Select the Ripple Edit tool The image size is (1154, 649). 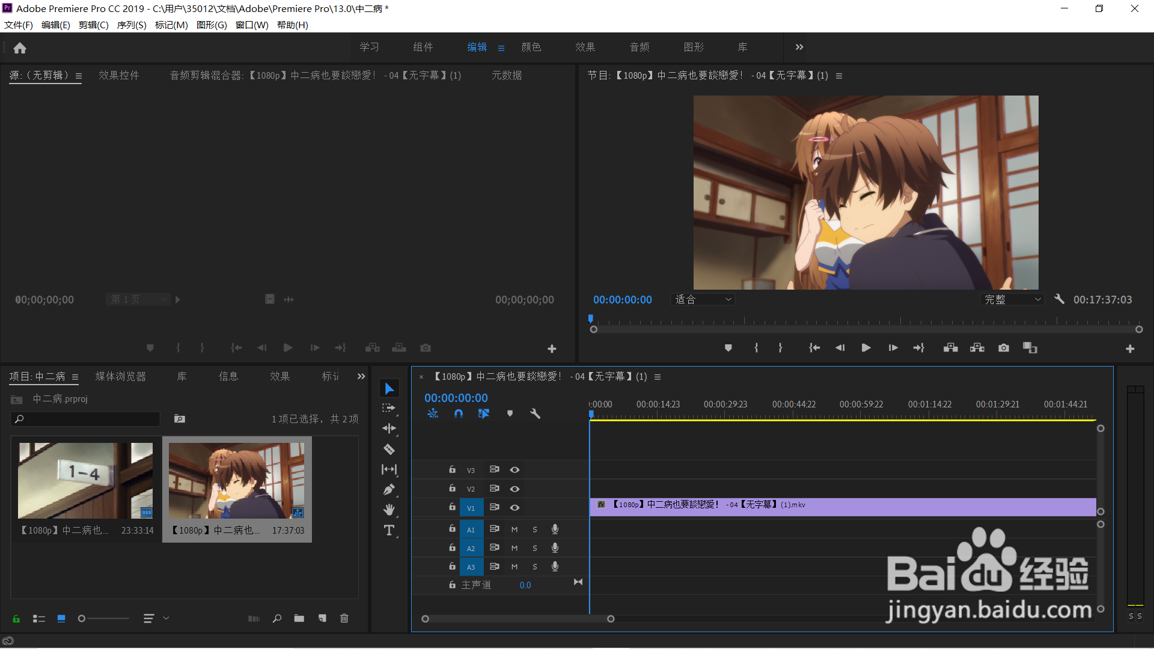tap(389, 428)
